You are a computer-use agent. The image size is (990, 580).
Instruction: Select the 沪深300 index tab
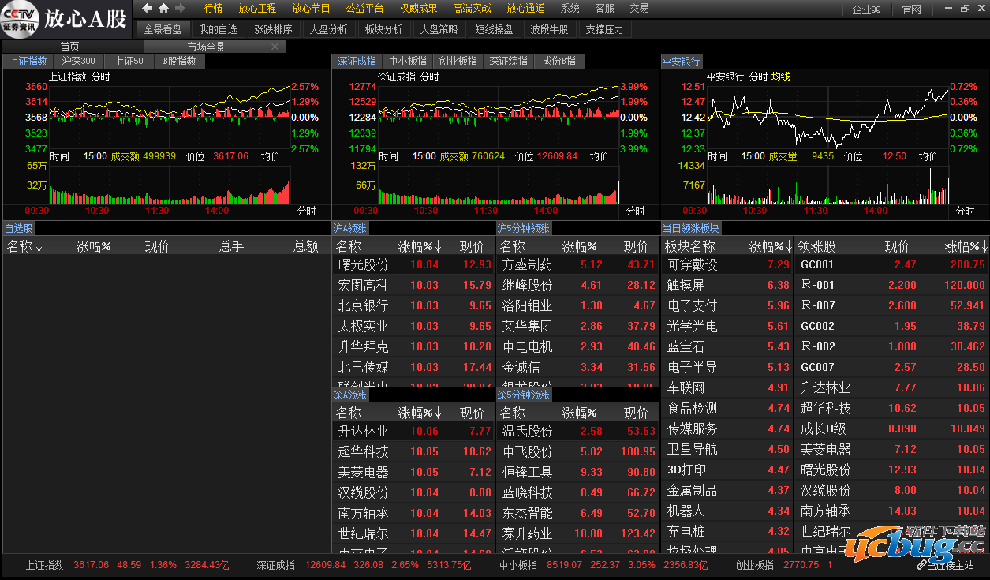click(x=79, y=61)
